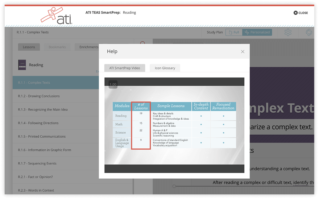The height and width of the screenshot is (199, 319).
Task: Switch to the Icon Glossary tab
Action: (165, 68)
